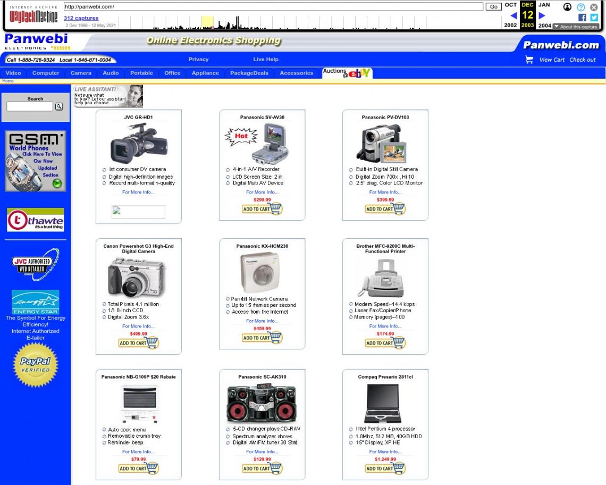Click the View Cart link

pos(552,60)
